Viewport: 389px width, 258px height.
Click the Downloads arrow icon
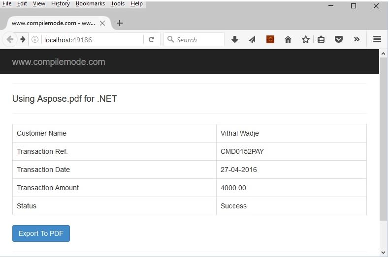(234, 39)
